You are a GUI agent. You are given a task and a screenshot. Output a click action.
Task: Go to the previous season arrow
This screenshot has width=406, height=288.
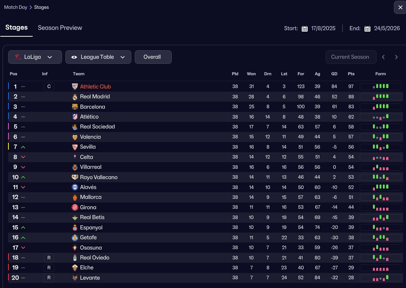coord(383,57)
